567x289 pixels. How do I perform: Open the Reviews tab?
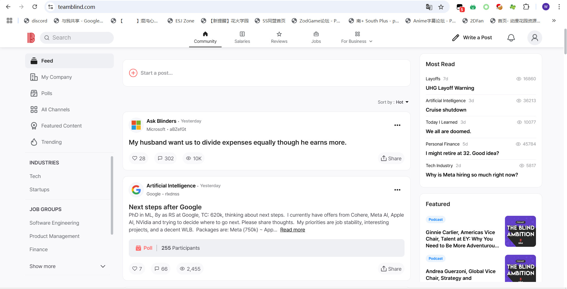pyautogui.click(x=279, y=38)
